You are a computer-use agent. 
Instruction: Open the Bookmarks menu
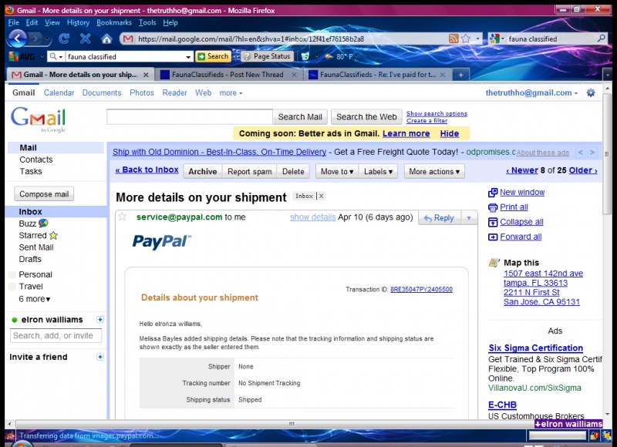coord(114,22)
